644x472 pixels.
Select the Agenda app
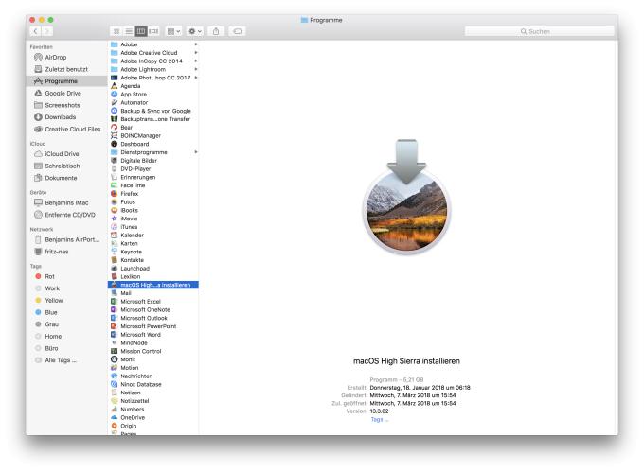coord(153,86)
